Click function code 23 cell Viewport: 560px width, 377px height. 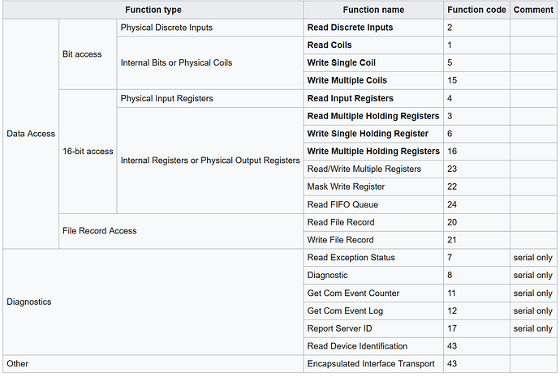click(x=476, y=169)
